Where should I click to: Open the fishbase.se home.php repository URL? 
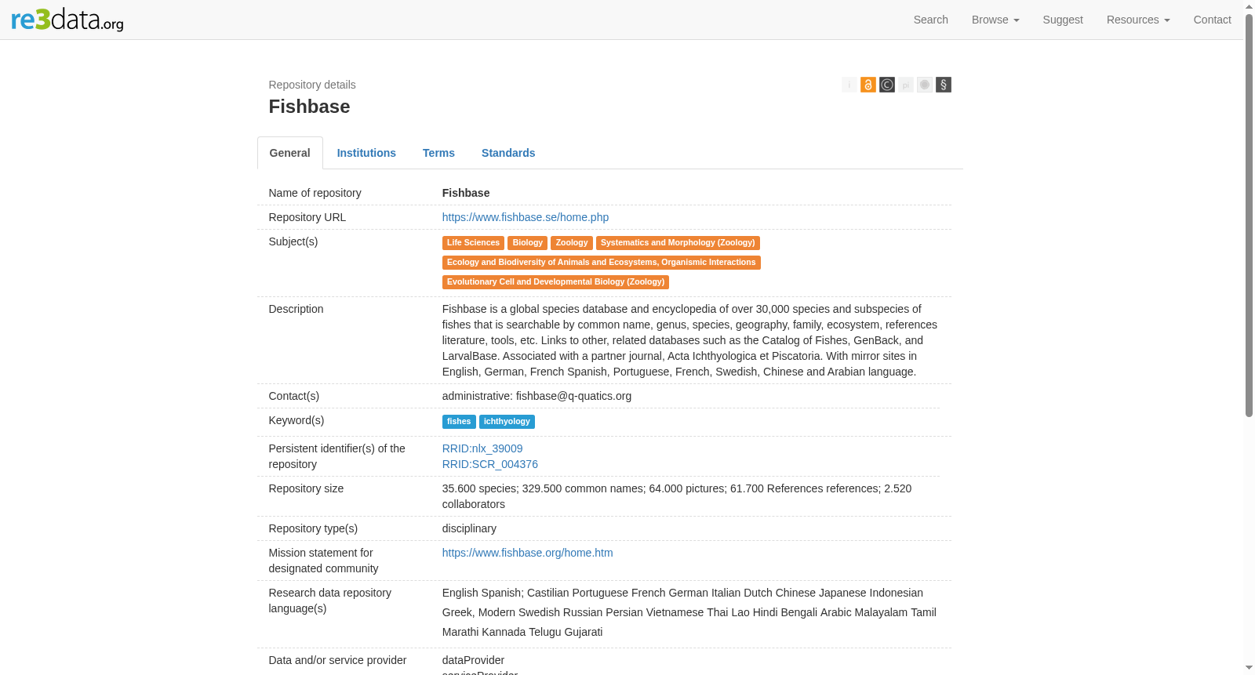tap(525, 217)
